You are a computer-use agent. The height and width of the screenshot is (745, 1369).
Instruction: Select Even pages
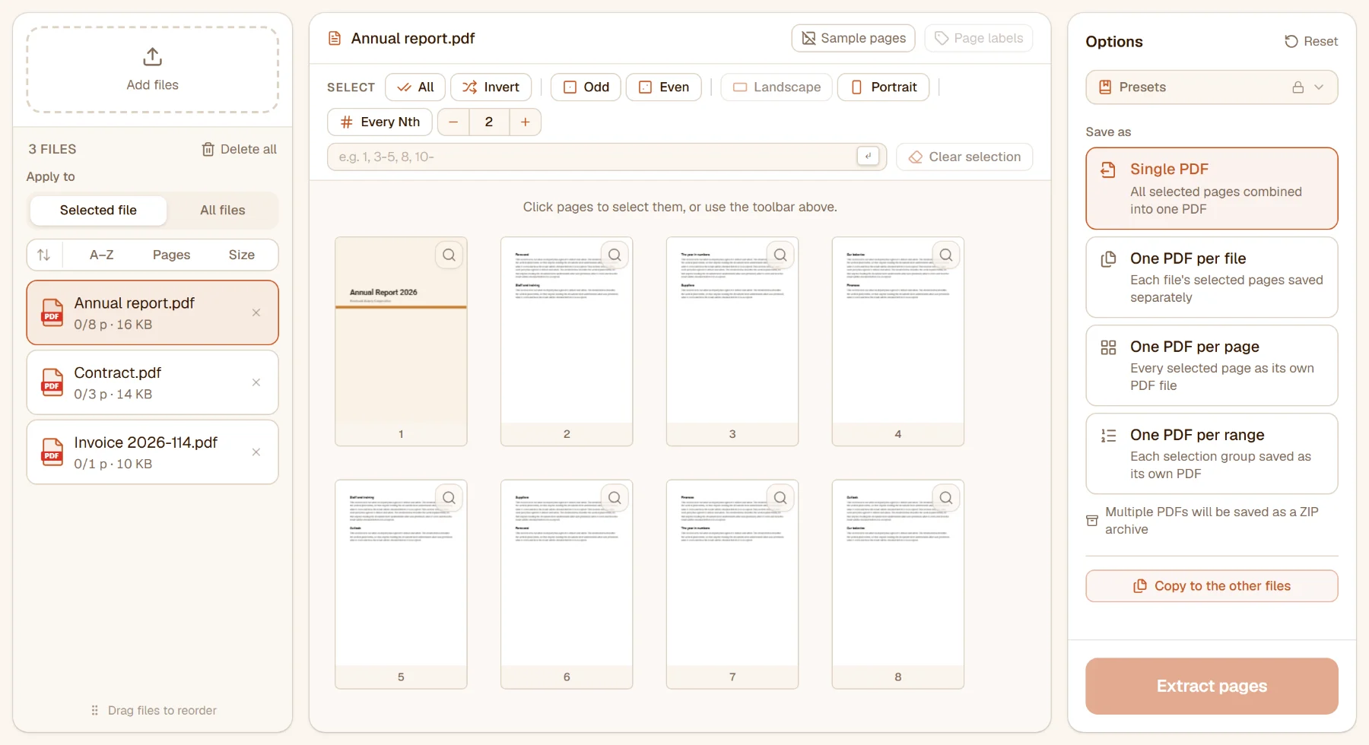(x=664, y=87)
